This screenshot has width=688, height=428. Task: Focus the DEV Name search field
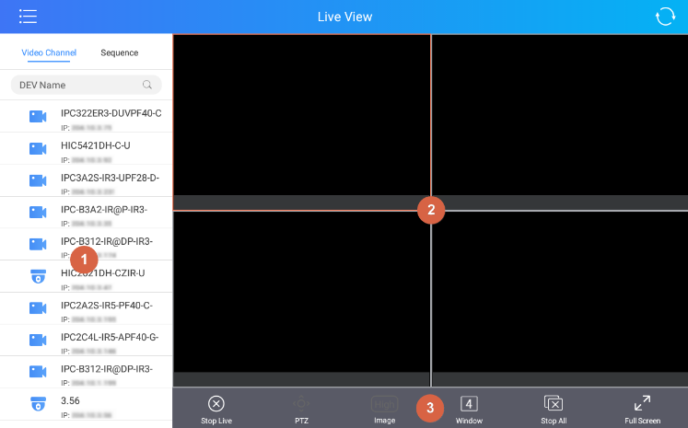(x=86, y=85)
